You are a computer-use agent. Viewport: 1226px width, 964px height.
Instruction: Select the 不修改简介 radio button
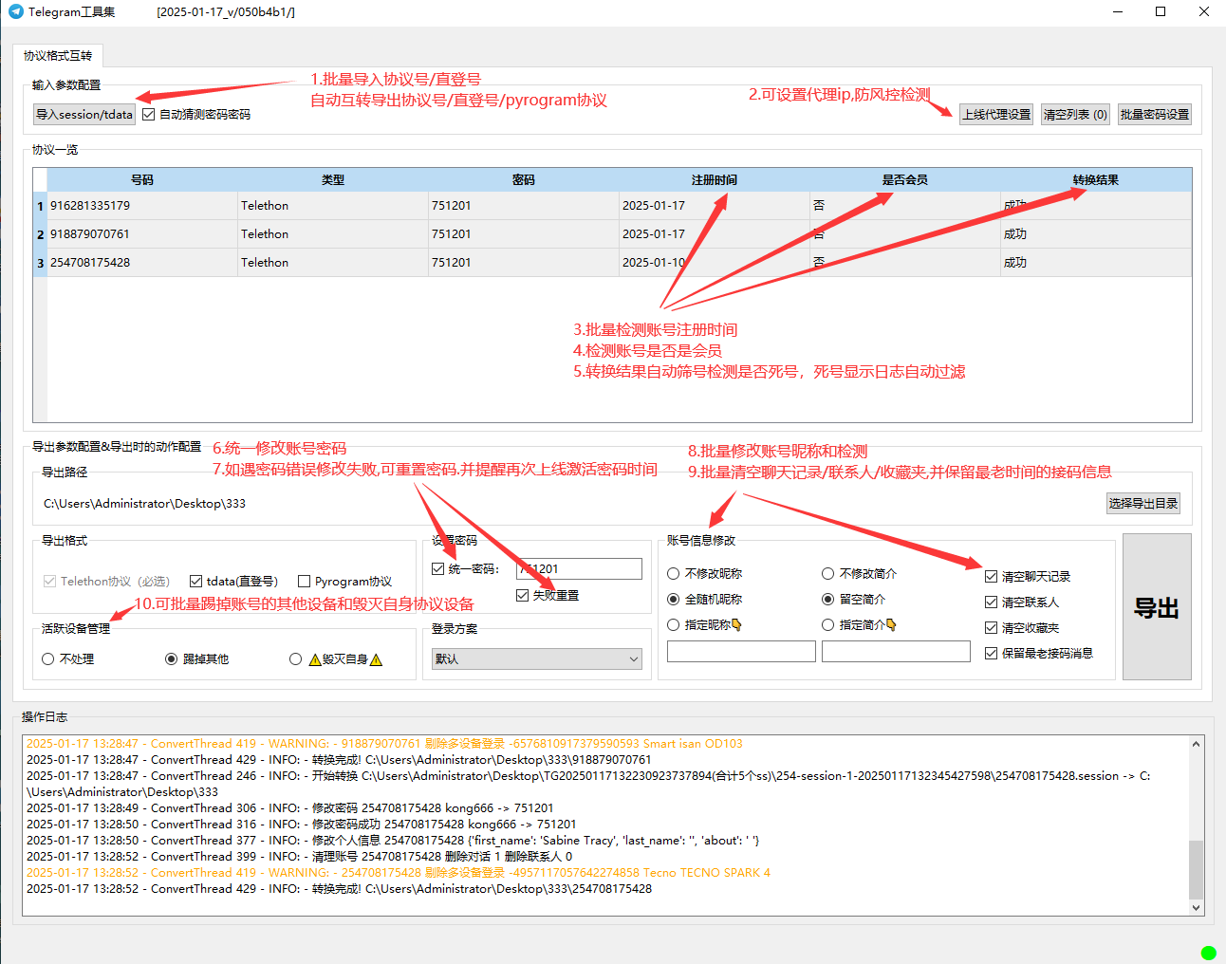860,574
